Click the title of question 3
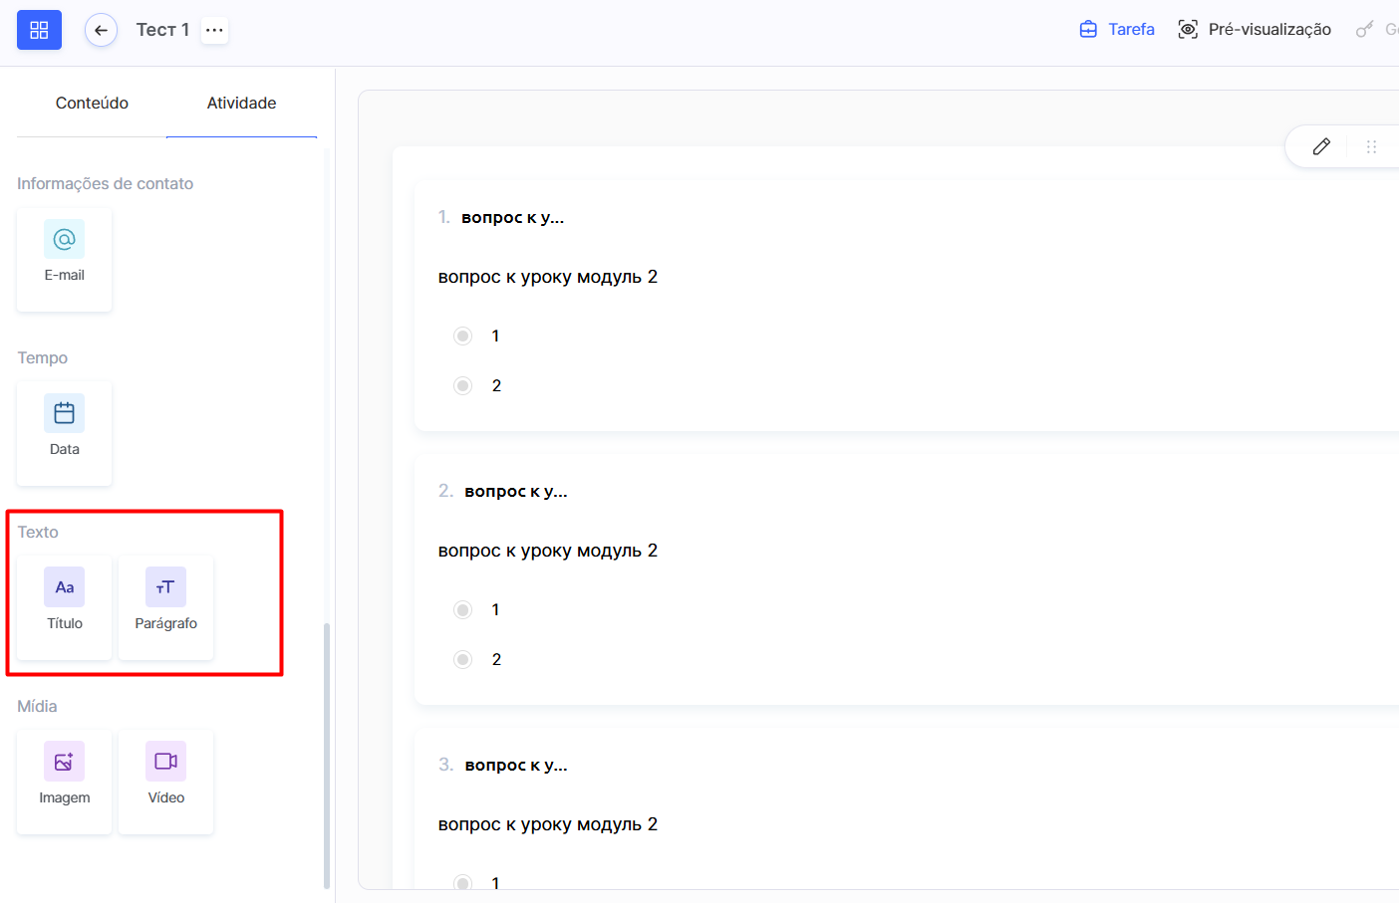Viewport: 1399px width, 903px height. point(515,765)
